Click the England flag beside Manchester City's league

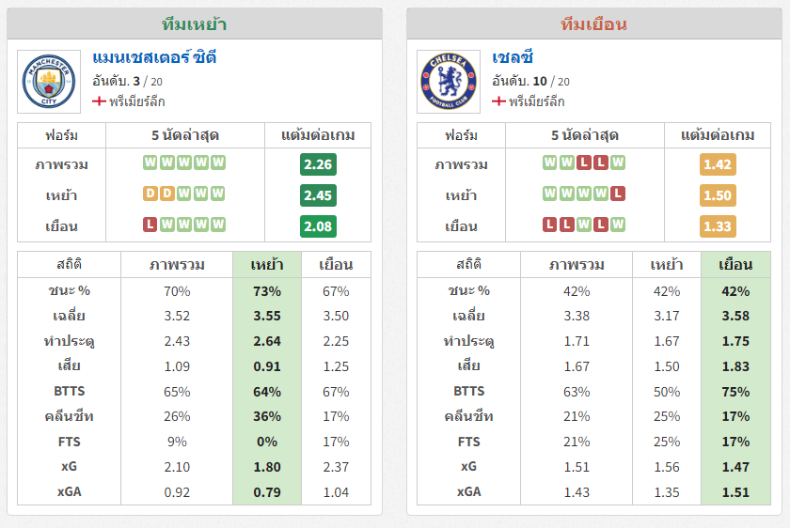tap(100, 101)
